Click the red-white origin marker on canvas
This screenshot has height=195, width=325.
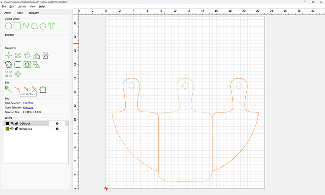coord(106,188)
